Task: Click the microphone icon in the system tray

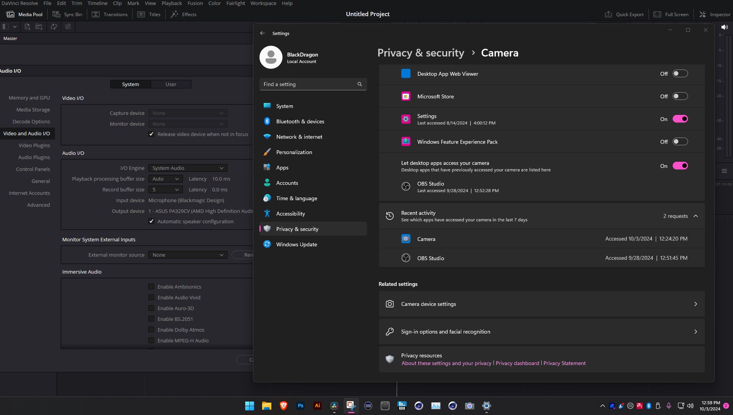Action: tap(669, 406)
